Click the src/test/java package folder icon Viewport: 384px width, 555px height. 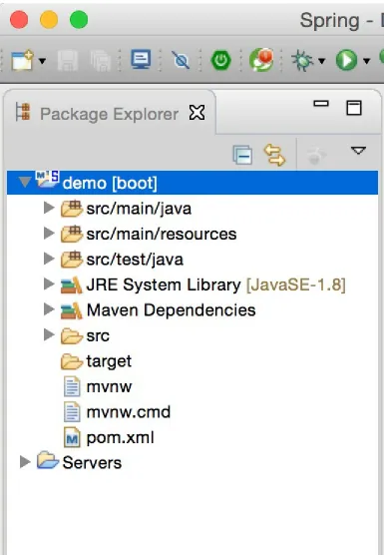click(x=72, y=260)
